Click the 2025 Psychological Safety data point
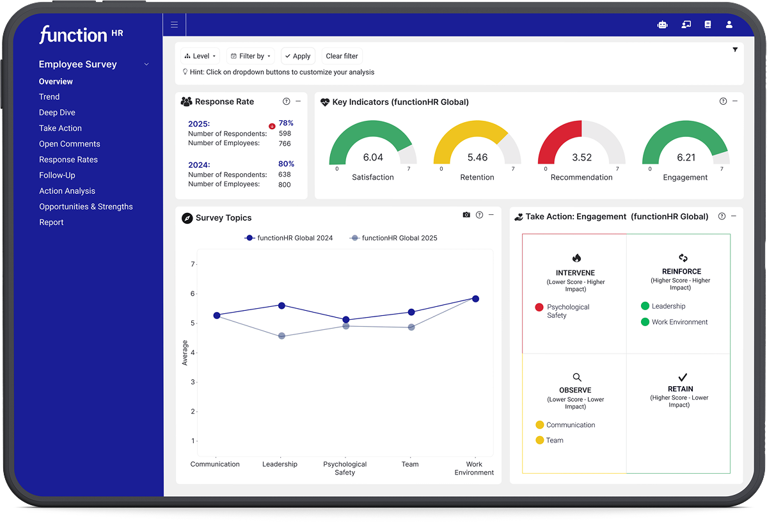Image resolution: width=767 pixels, height=523 pixels. click(346, 326)
